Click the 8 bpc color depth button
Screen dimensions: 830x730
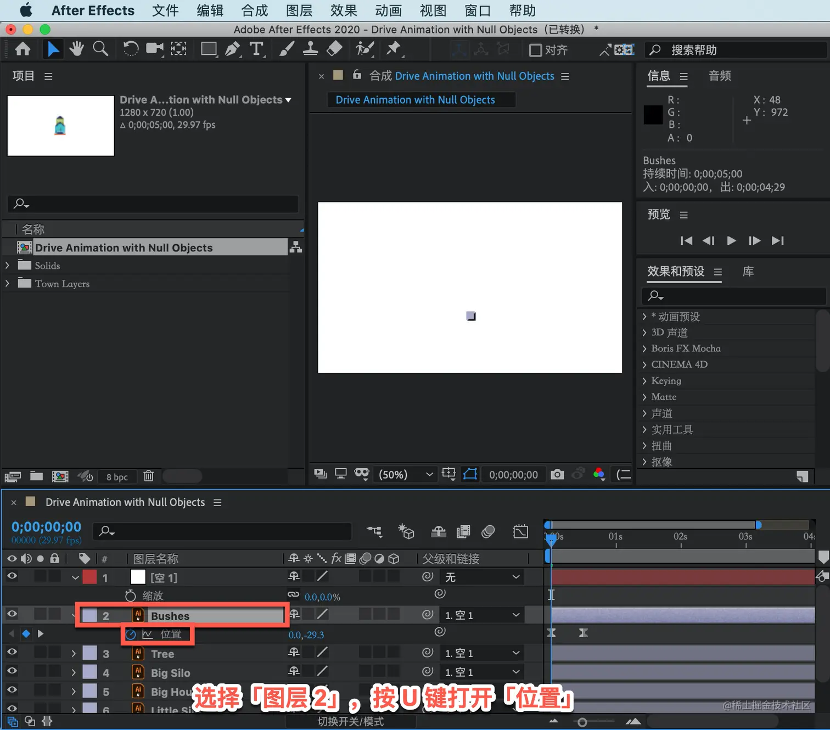[x=117, y=477]
